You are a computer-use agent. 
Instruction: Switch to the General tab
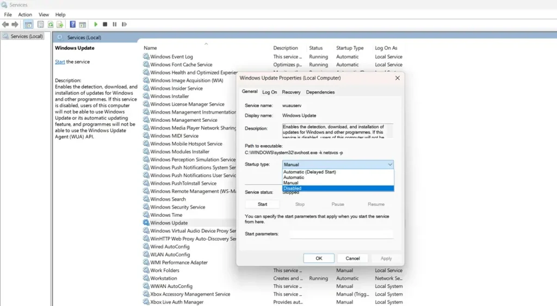tap(249, 92)
